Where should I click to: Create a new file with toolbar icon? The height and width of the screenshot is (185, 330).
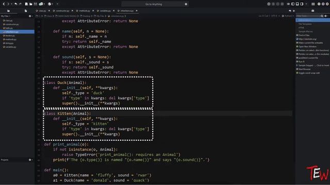26,4
